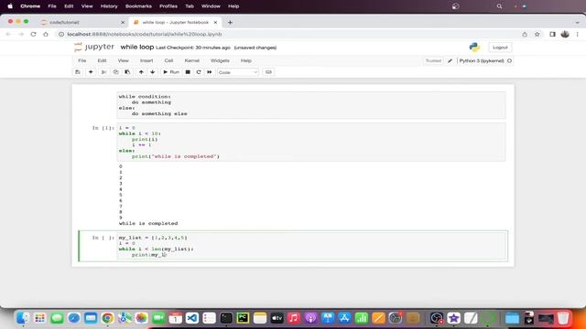Open the Trash in the Dock

point(563,318)
